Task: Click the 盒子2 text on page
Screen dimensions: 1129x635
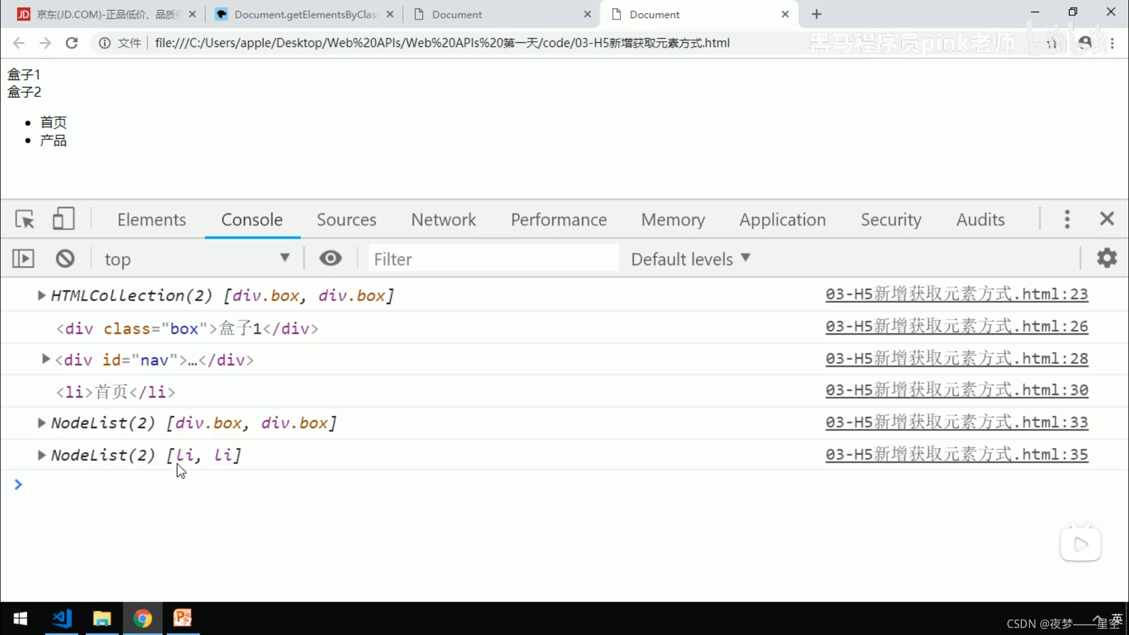Action: coord(24,92)
